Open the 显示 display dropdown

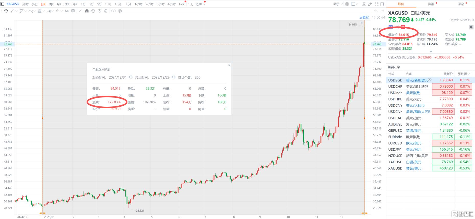[x=338, y=4]
